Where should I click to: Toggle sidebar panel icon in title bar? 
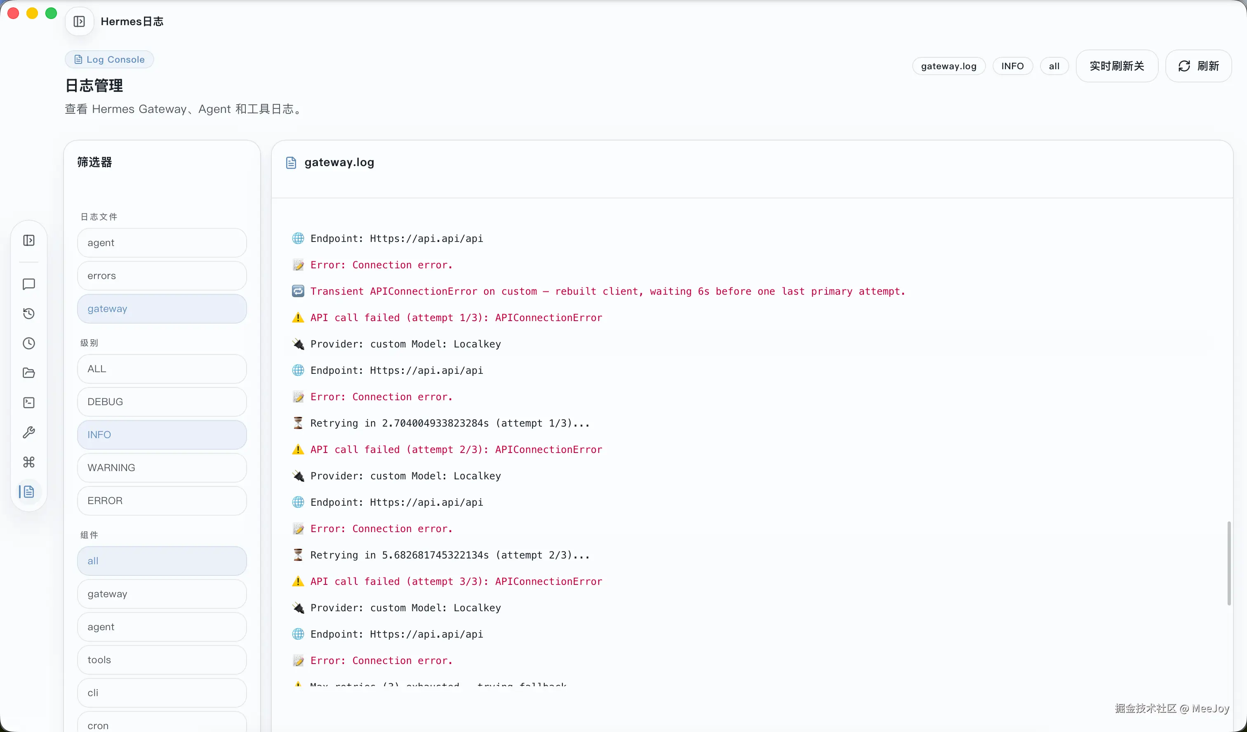click(x=79, y=21)
